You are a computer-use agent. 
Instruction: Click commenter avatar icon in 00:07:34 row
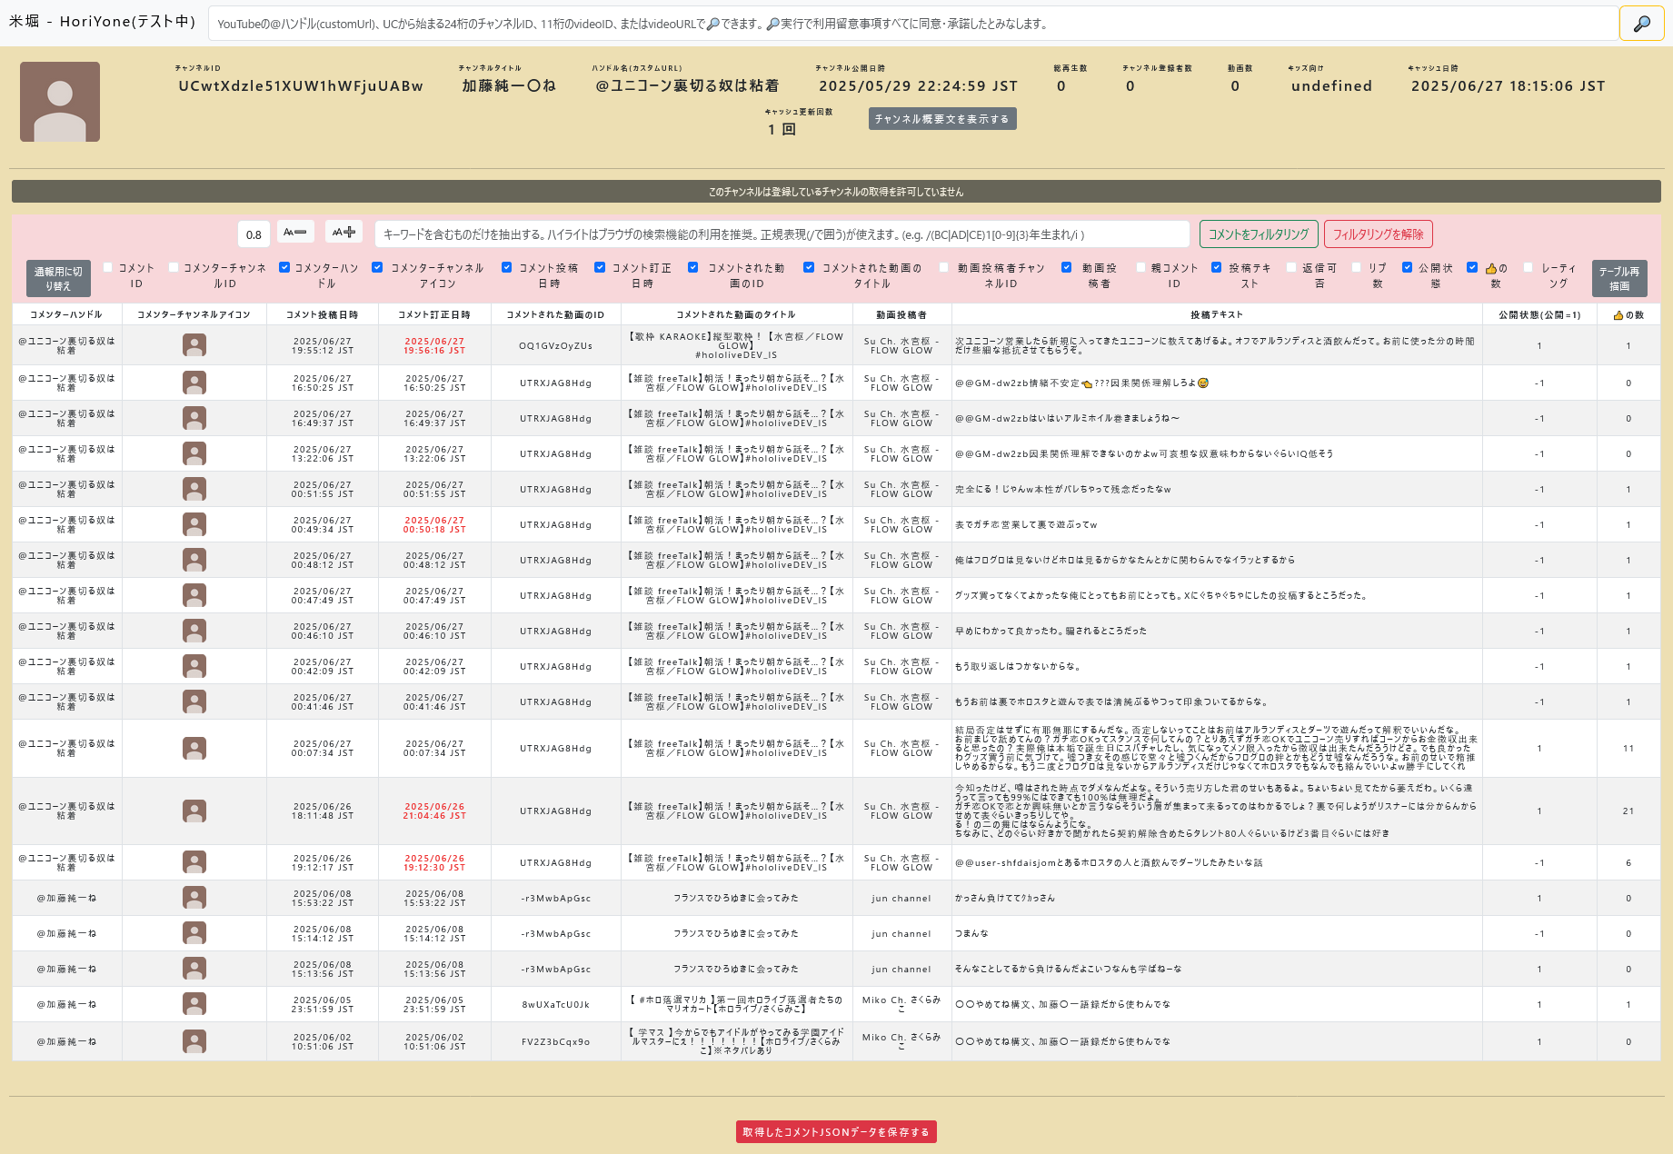pos(194,748)
